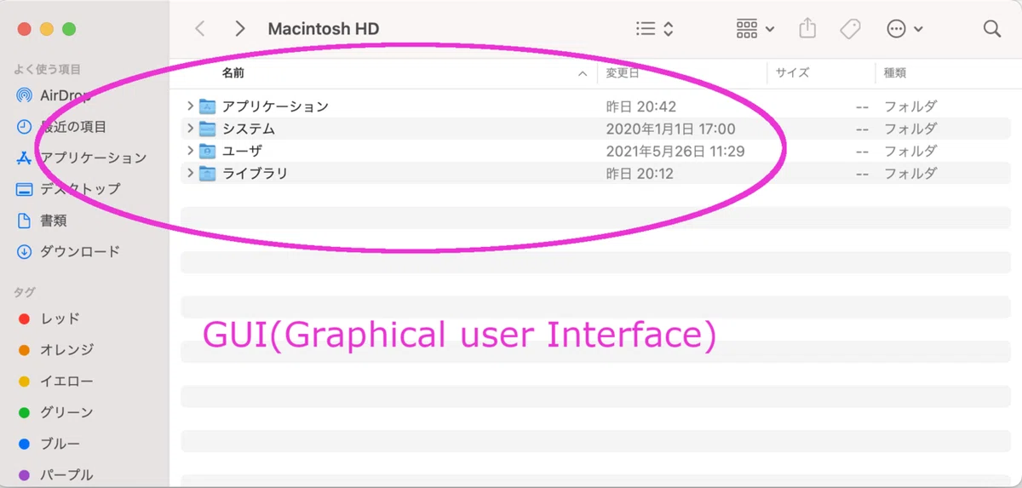Go back with the left chevron button
The height and width of the screenshot is (488, 1022).
pyautogui.click(x=200, y=29)
